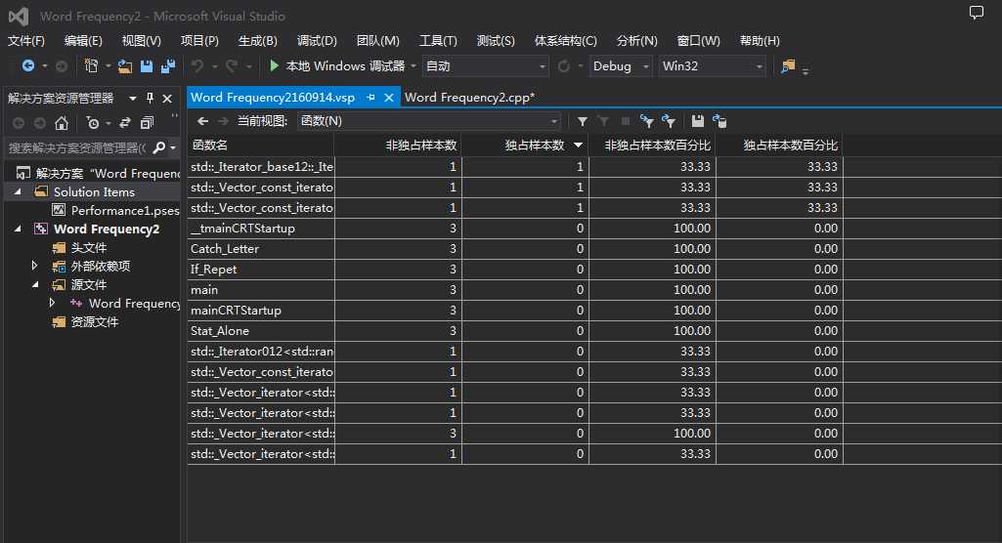Open the current view 函数(N) dropdown
The width and height of the screenshot is (1002, 543).
[x=429, y=120]
